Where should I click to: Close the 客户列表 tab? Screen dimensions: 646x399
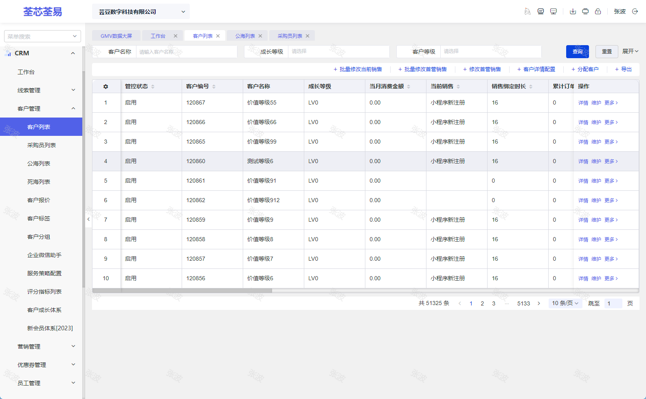coord(218,36)
